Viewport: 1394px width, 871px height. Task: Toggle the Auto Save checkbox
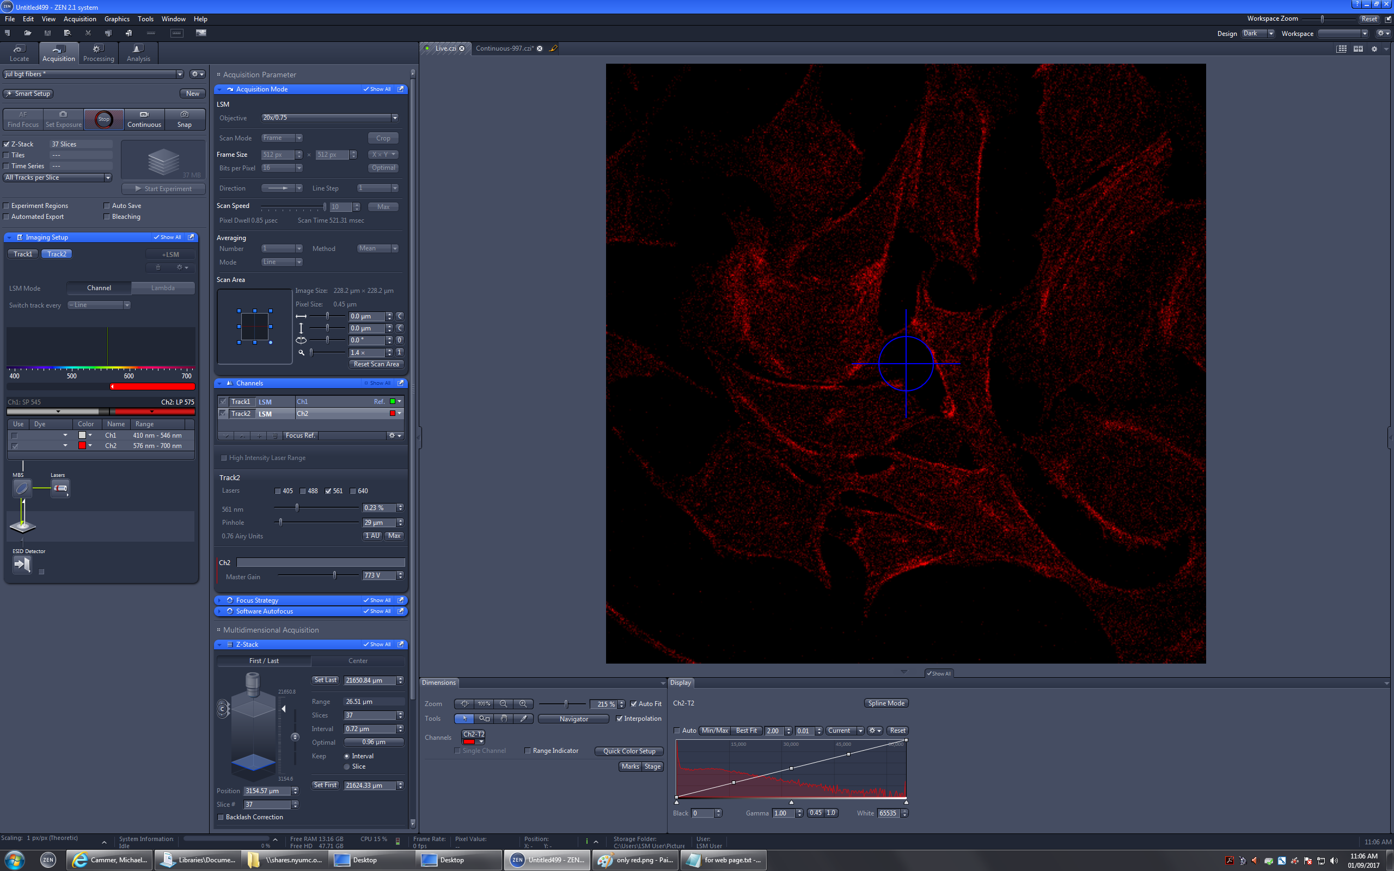107,206
